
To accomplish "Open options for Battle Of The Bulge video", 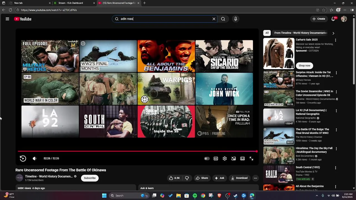I will (x=336, y=130).
